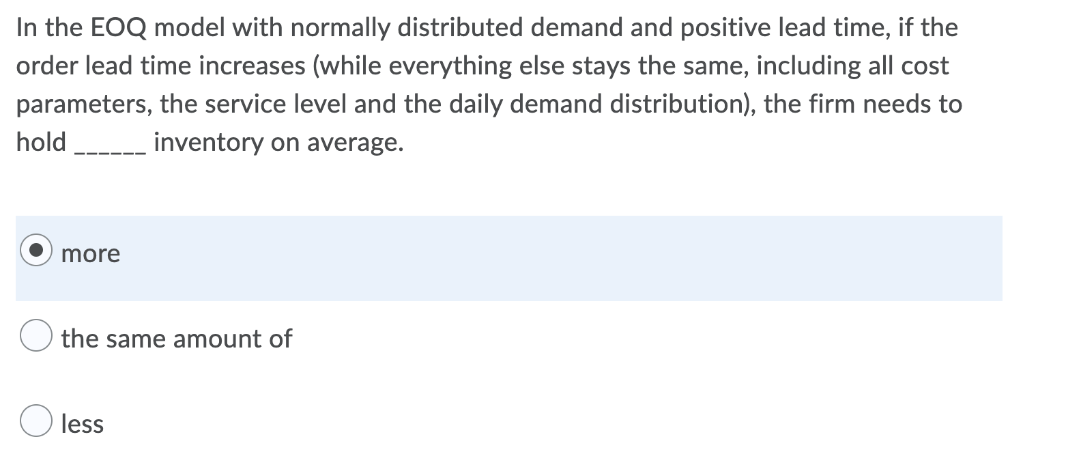Screen dimensions: 1066x467
Task: Click the unselected circle beside 'the same amount of'
Action: 36,335
